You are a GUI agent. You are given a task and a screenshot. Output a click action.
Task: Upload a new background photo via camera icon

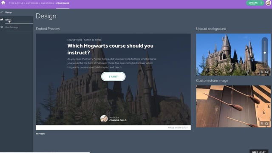266,72
